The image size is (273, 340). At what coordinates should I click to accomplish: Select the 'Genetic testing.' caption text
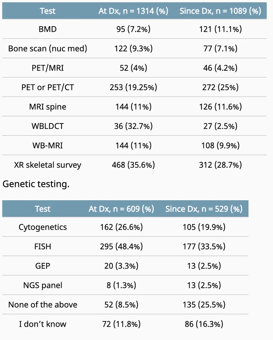point(36,184)
